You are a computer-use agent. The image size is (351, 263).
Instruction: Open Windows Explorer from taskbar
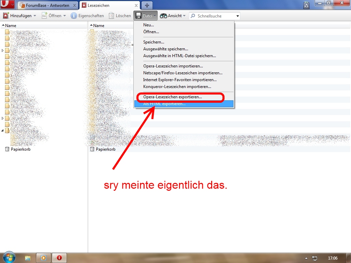pyautogui.click(x=27, y=258)
